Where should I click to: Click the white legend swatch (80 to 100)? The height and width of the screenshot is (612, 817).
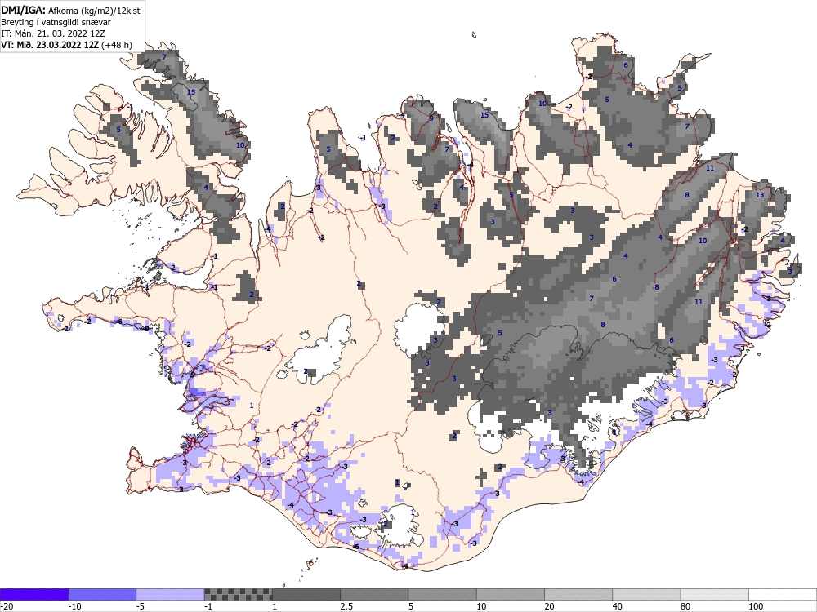(x=715, y=594)
